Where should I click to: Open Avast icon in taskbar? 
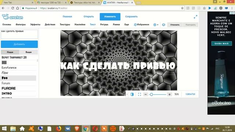[x=31, y=129]
